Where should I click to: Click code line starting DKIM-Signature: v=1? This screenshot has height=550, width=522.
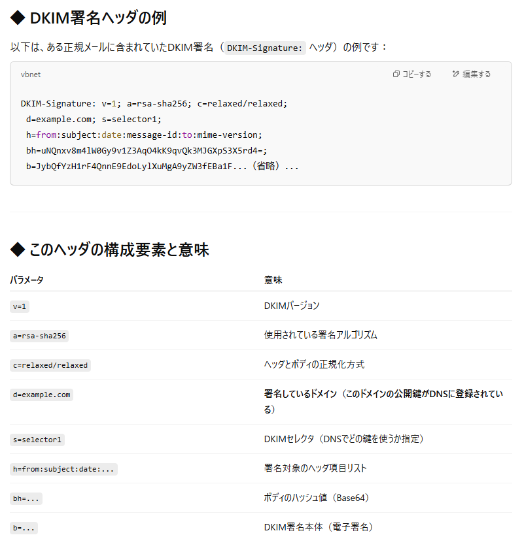point(154,103)
